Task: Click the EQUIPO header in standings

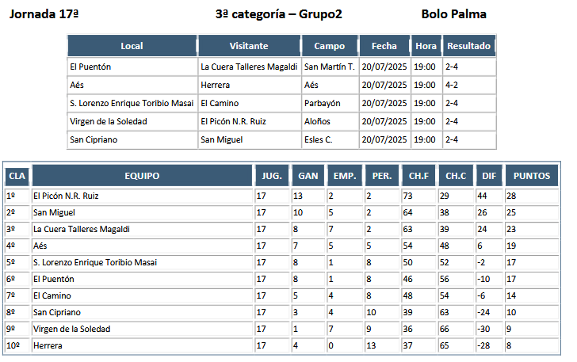Action: [142, 176]
